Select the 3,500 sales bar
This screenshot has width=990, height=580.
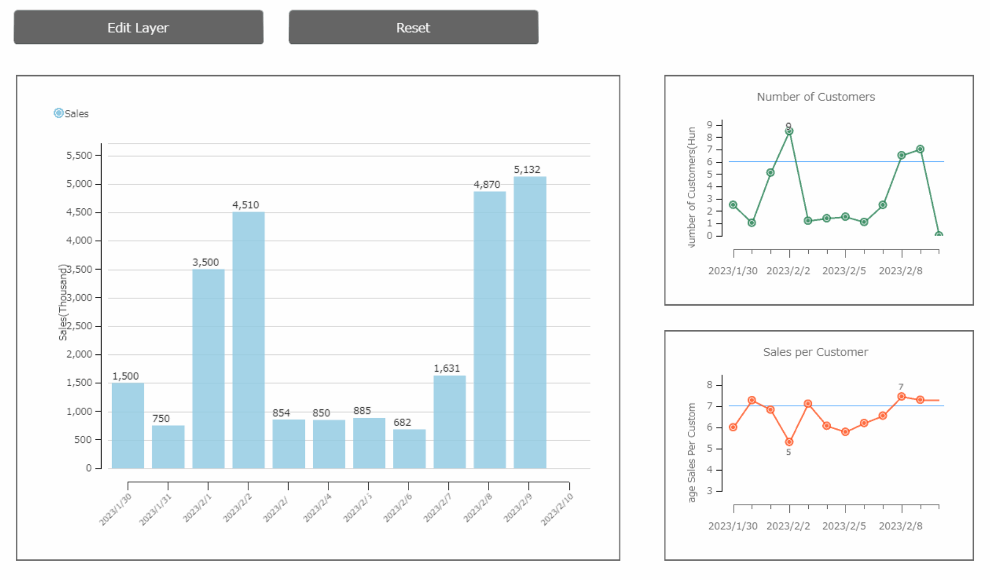[208, 369]
